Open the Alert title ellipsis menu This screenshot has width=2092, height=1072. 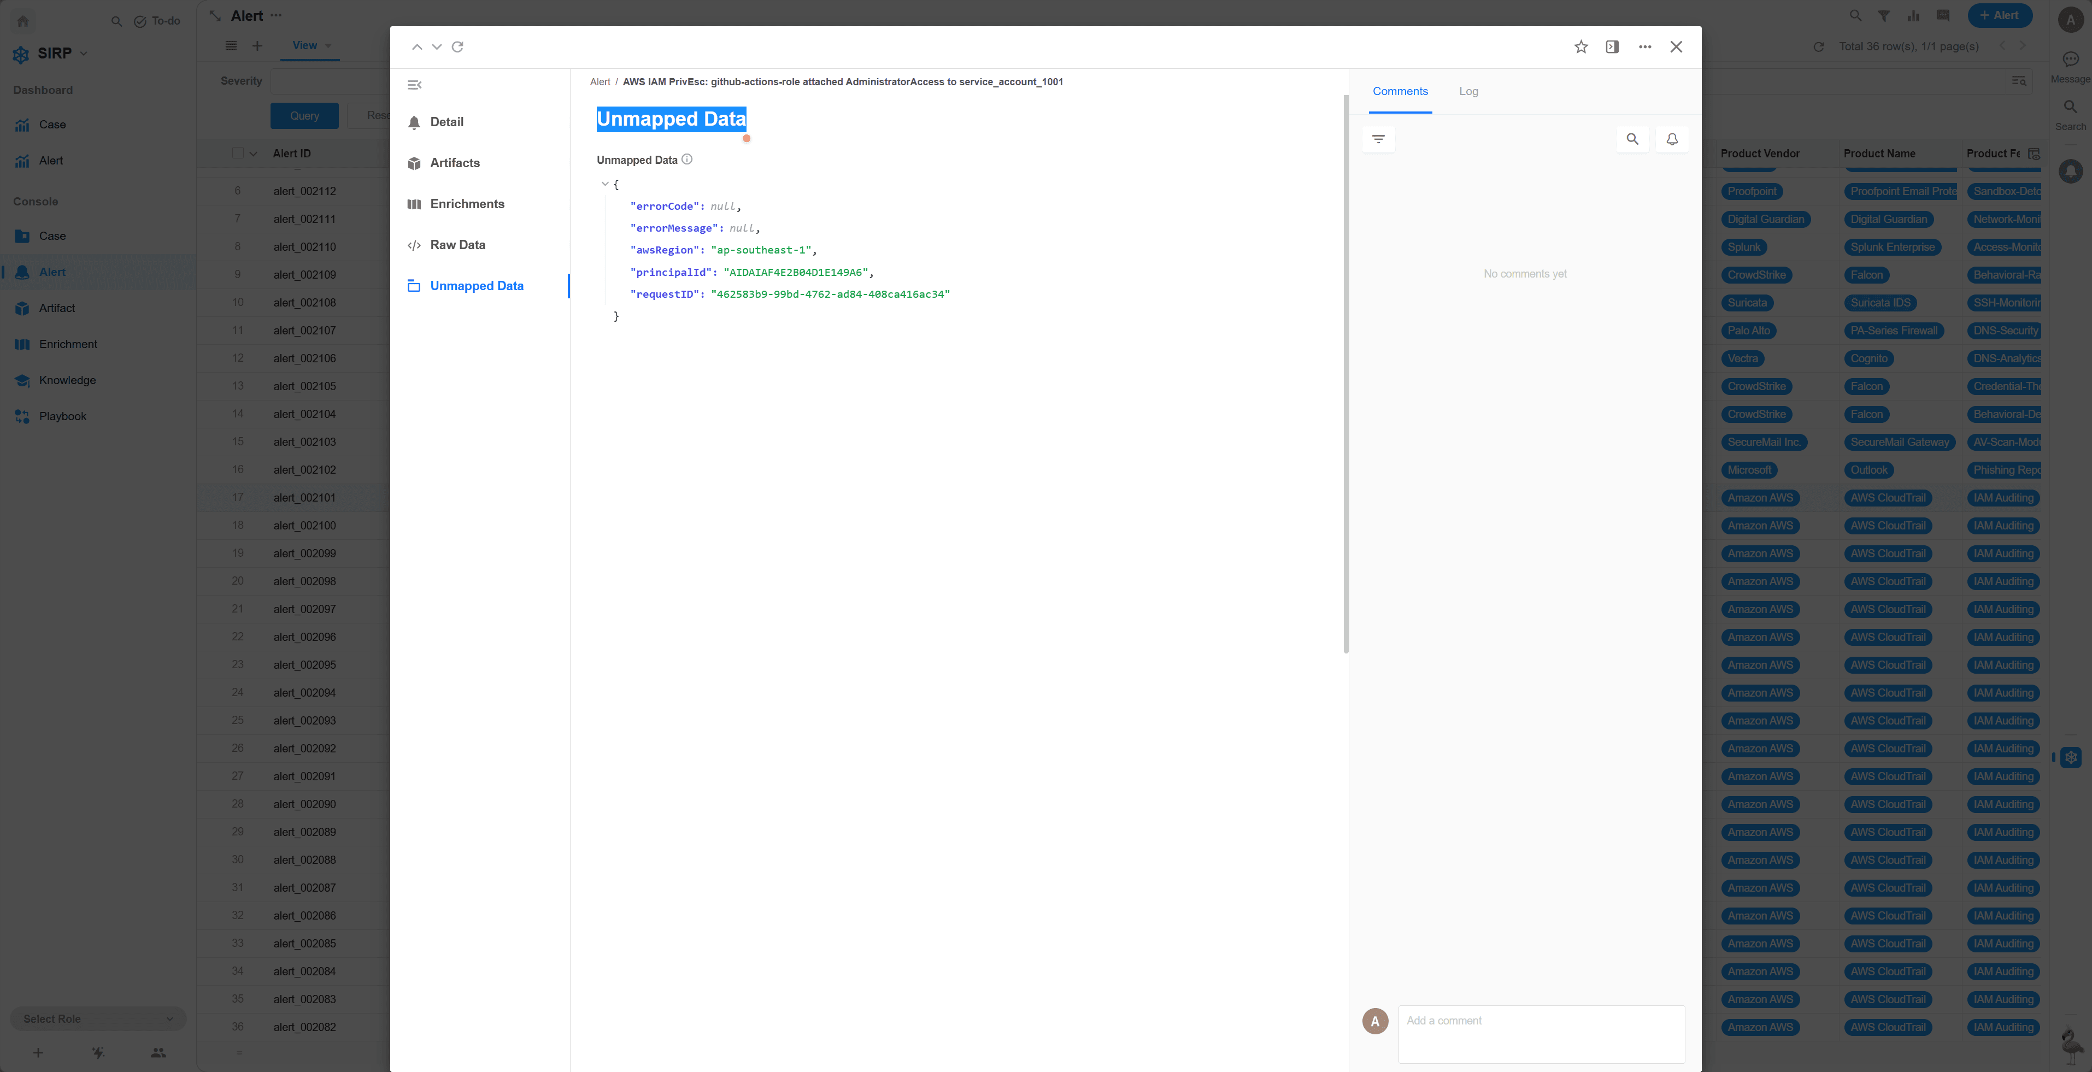[276, 15]
